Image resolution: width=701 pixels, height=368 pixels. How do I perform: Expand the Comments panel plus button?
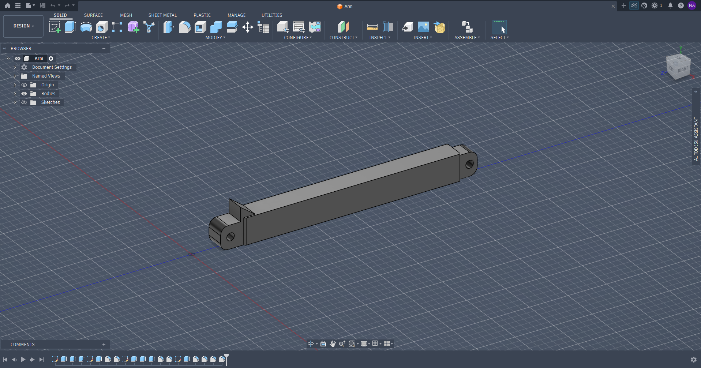(x=104, y=344)
